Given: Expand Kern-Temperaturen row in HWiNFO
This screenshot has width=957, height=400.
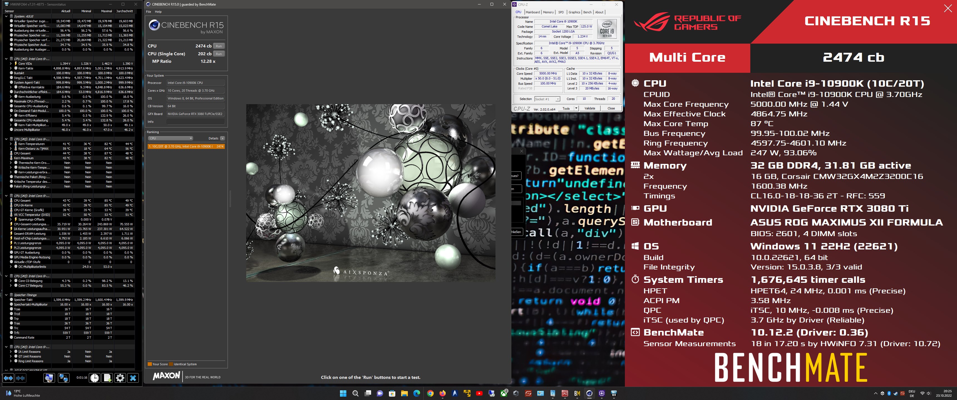Looking at the screenshot, I should click(11, 144).
